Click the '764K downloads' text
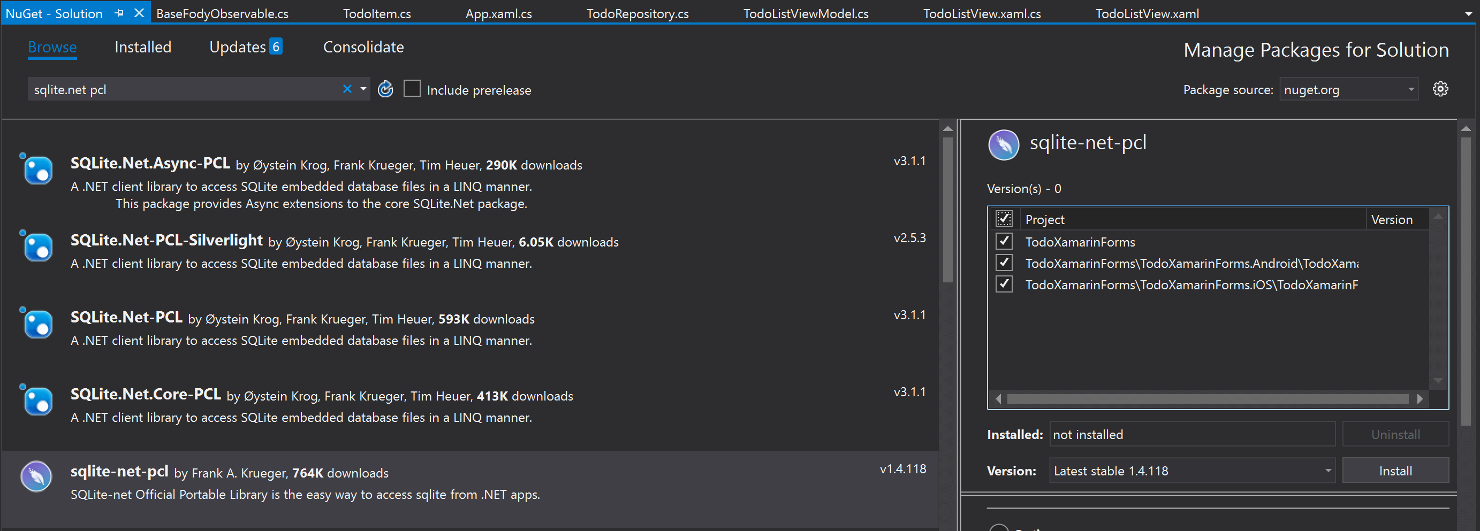This screenshot has height=531, width=1480. [340, 473]
